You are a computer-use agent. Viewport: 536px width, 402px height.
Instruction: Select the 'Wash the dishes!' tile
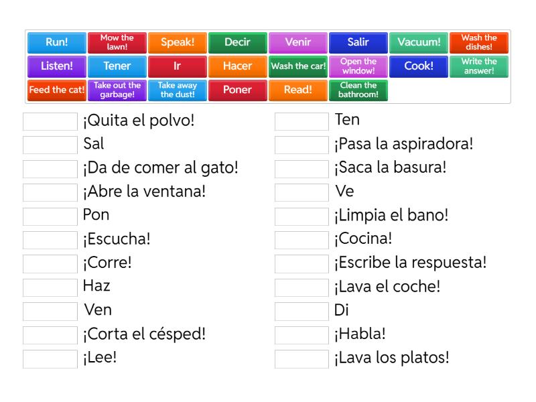[479, 43]
